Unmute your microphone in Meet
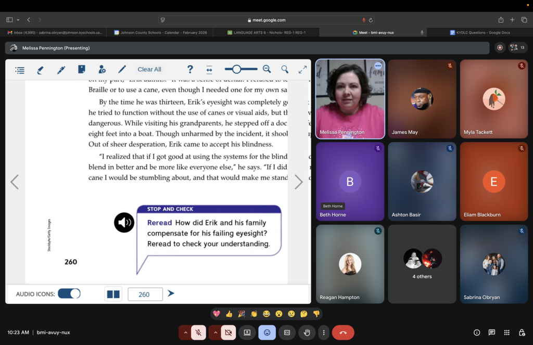Viewport: 533px width, 345px height. tap(198, 333)
